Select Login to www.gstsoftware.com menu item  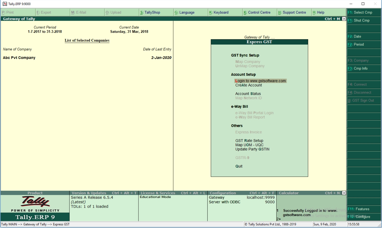(x=260, y=81)
